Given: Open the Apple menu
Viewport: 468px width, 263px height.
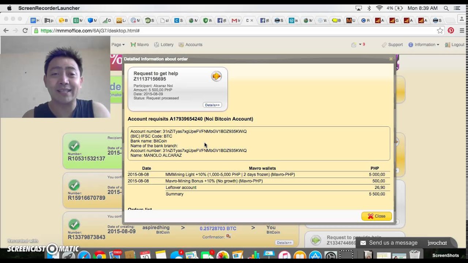Looking at the screenshot, I should click(9, 8).
